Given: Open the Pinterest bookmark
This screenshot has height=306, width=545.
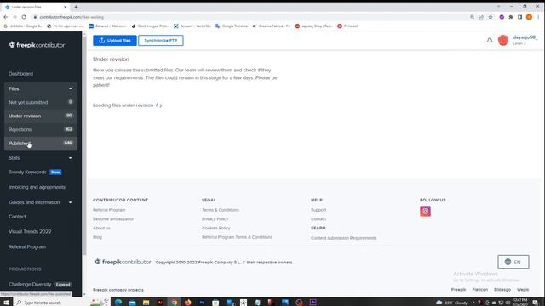Looking at the screenshot, I should point(347,26).
